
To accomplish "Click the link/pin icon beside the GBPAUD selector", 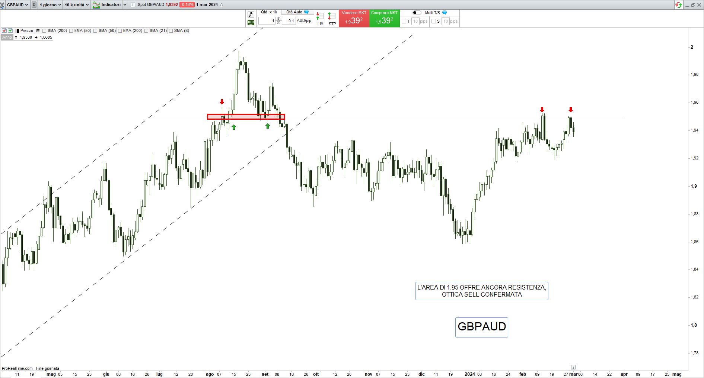I will [3, 5].
